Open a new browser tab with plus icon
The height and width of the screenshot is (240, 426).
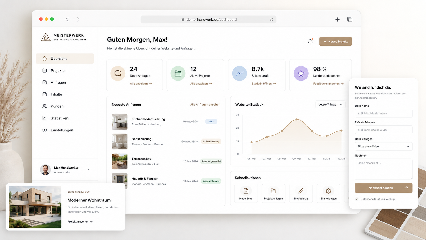tap(337, 19)
